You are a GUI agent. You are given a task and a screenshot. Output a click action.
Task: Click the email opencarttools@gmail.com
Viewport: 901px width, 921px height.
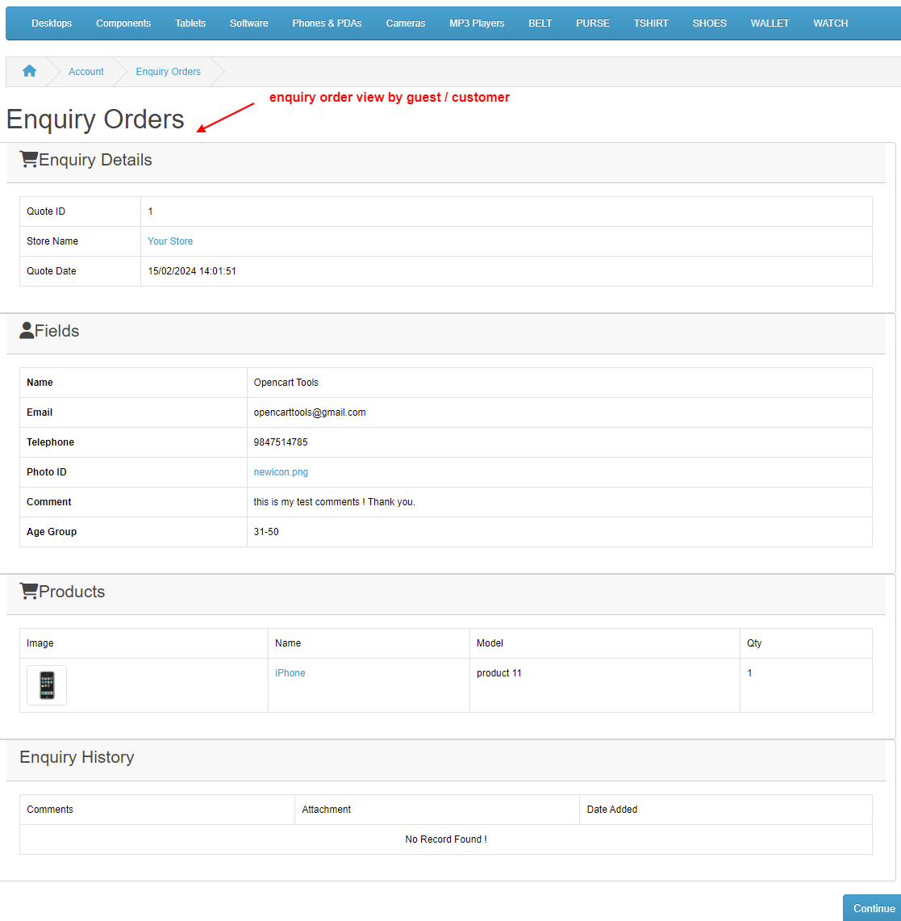click(x=309, y=412)
